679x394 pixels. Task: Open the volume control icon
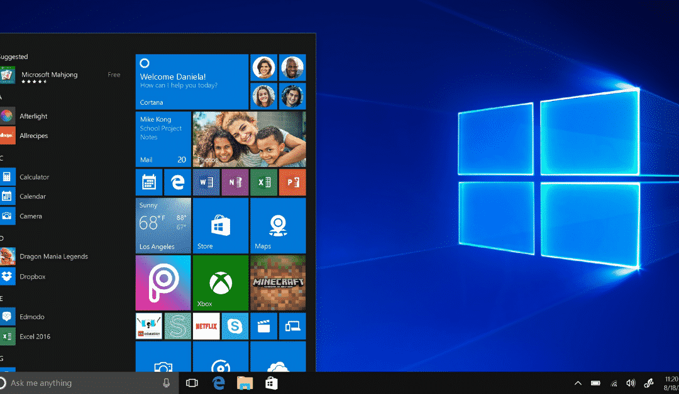pos(631,383)
